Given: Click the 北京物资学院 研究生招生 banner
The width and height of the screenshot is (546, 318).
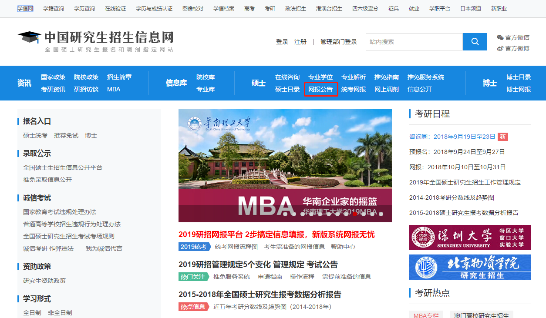Looking at the screenshot, I should [x=470, y=267].
